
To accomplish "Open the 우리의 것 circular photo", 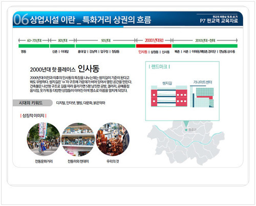I will click(113, 139).
